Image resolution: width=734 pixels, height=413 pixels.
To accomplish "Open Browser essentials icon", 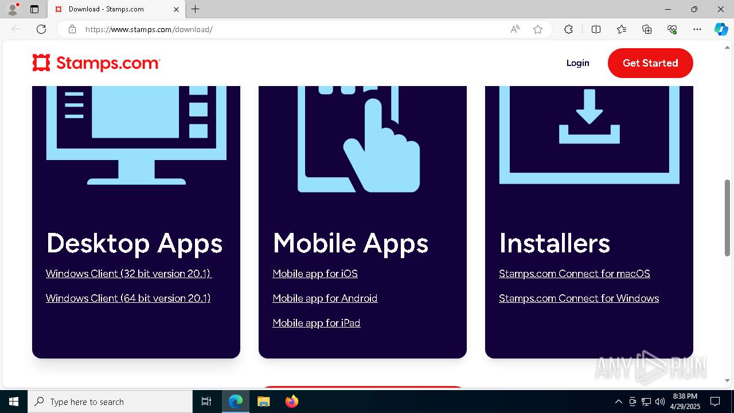I will [x=672, y=29].
